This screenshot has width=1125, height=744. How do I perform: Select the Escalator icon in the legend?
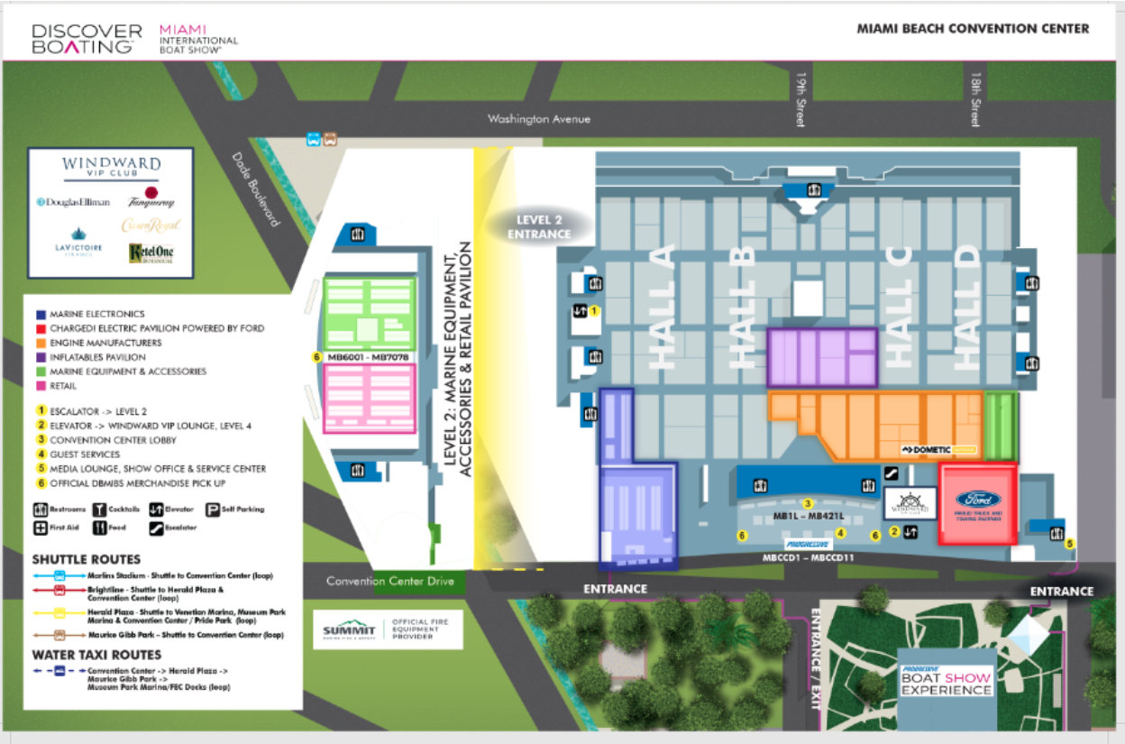coord(156,528)
